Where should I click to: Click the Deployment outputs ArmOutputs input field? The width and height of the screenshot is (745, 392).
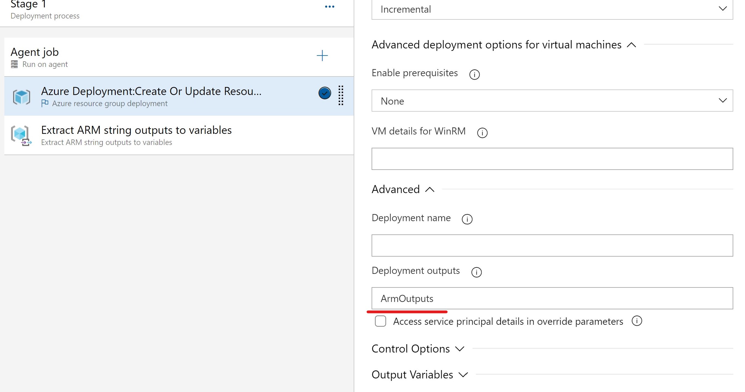552,298
